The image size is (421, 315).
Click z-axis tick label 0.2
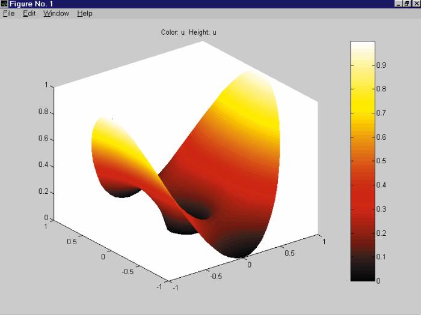(x=43, y=191)
